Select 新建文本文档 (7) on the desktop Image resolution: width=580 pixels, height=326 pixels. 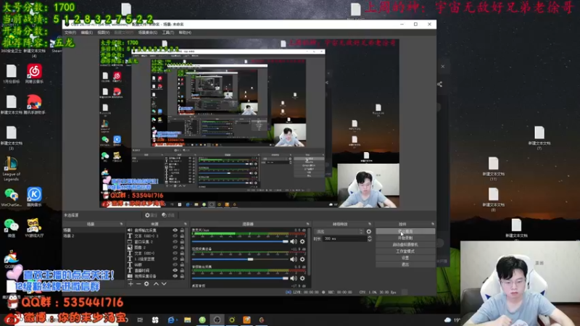(539, 138)
